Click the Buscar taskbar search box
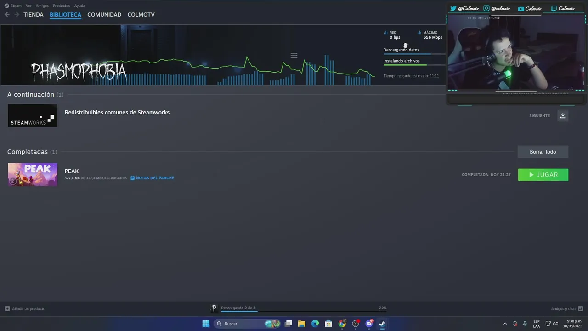The width and height of the screenshot is (588, 331). click(247, 324)
